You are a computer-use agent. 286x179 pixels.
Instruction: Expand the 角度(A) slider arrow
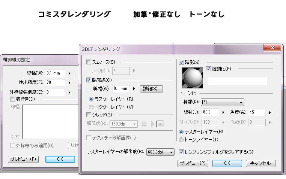click(270, 113)
